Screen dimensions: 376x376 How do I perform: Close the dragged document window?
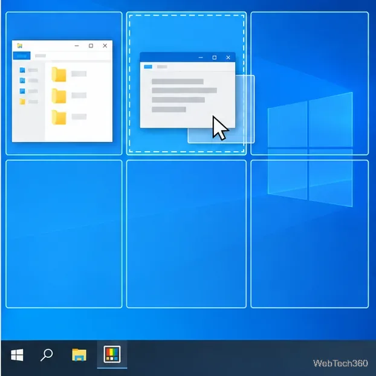[x=228, y=57]
